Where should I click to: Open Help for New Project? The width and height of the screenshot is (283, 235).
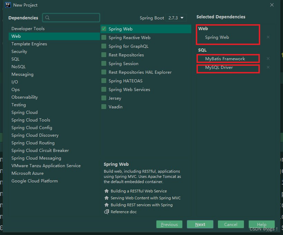pyautogui.click(x=262, y=224)
